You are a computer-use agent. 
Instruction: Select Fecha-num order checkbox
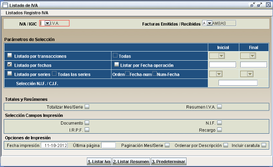127,73
